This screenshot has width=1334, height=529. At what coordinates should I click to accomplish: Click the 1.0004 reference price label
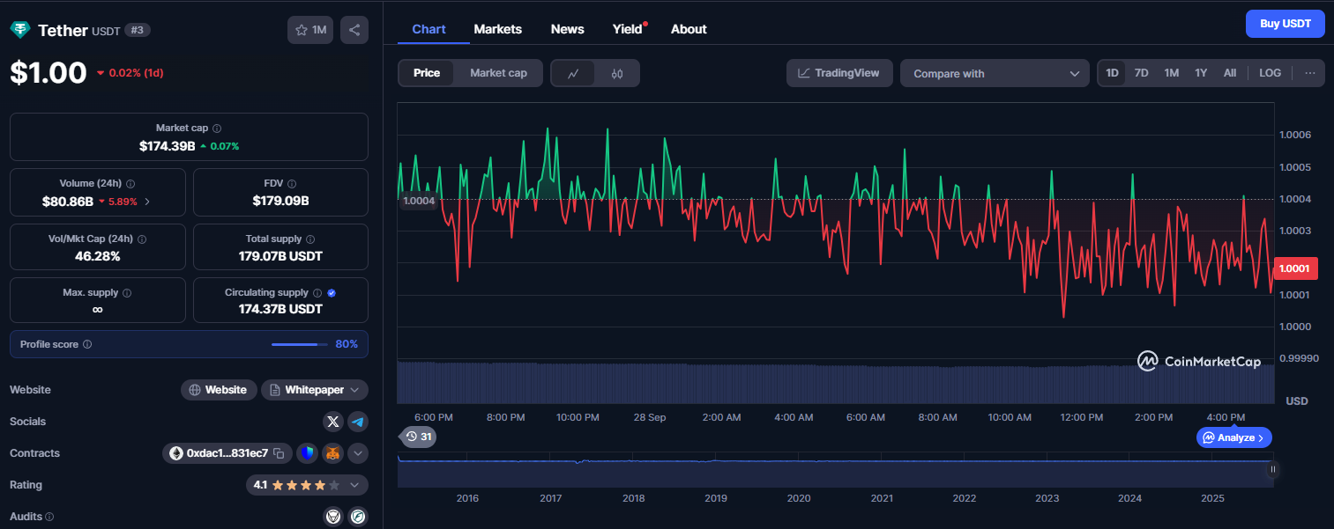(418, 200)
